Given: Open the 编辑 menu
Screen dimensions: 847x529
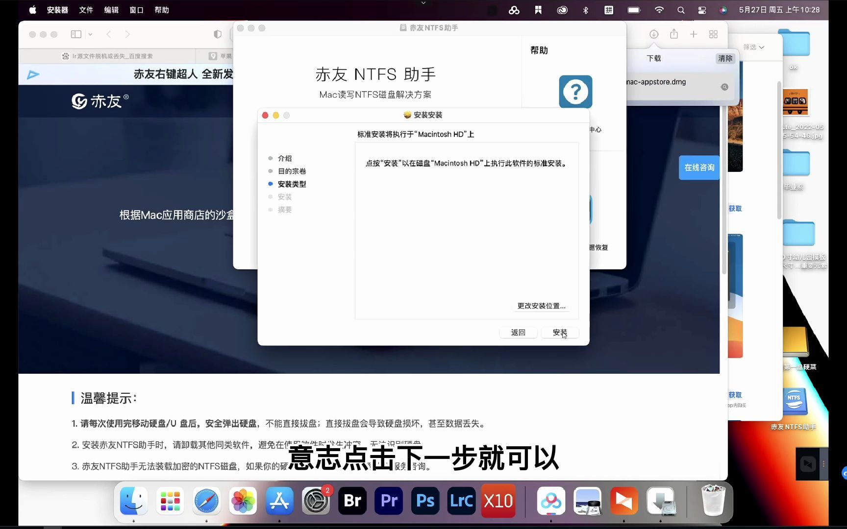Looking at the screenshot, I should pos(111,10).
